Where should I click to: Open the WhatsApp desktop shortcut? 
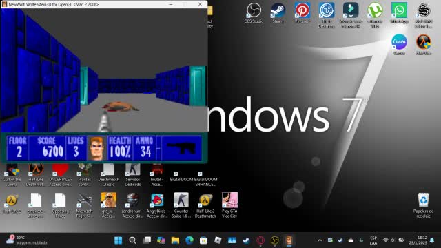click(399, 13)
